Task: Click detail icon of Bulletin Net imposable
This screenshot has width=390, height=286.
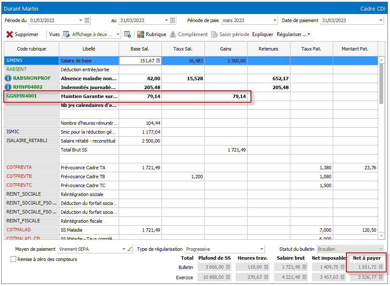Action: click(343, 267)
